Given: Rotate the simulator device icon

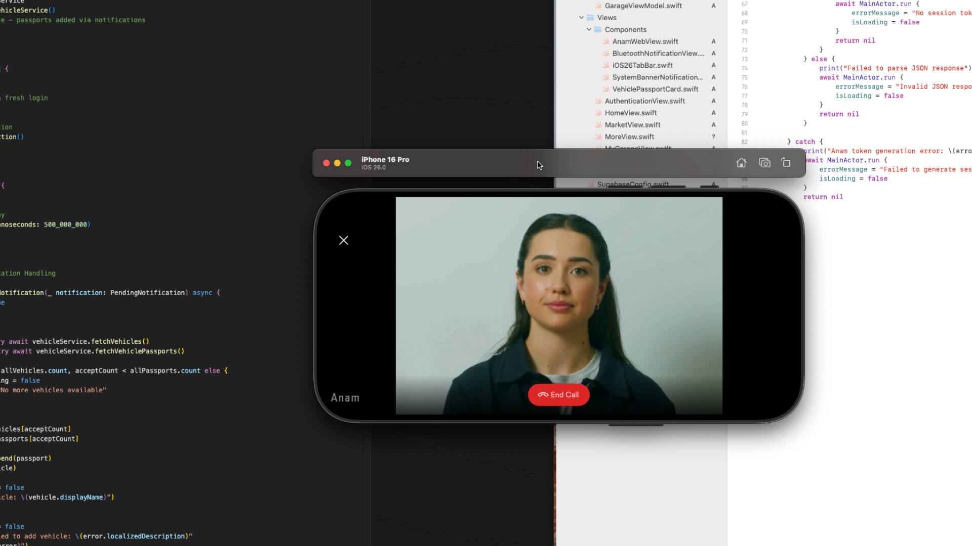Looking at the screenshot, I should coord(786,163).
